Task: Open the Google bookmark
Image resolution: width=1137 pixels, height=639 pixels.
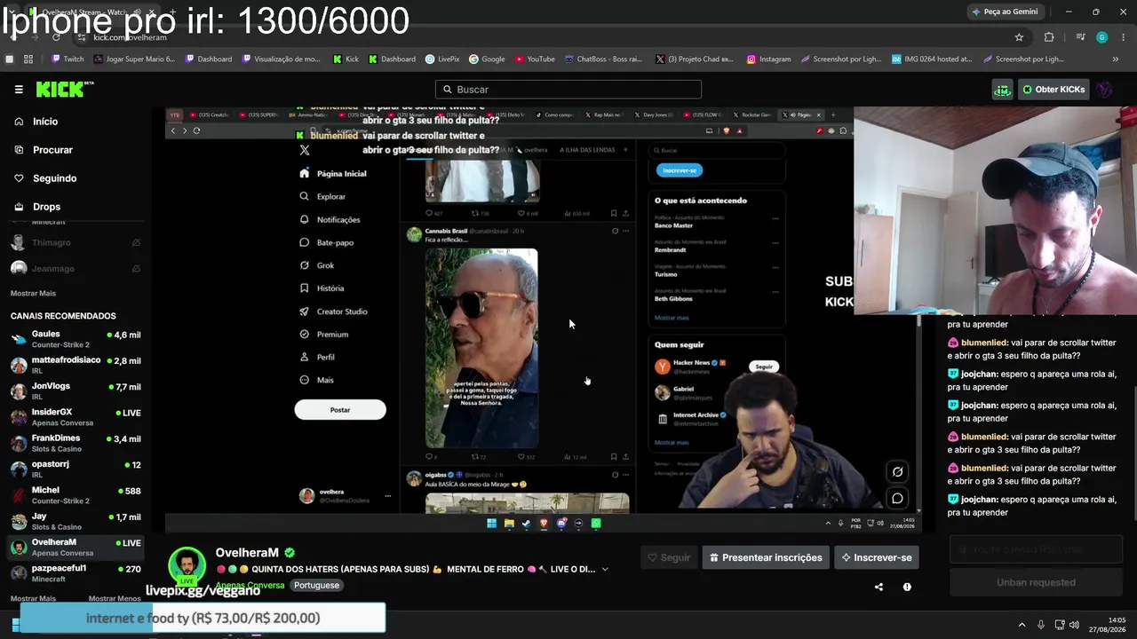Action: coord(487,59)
